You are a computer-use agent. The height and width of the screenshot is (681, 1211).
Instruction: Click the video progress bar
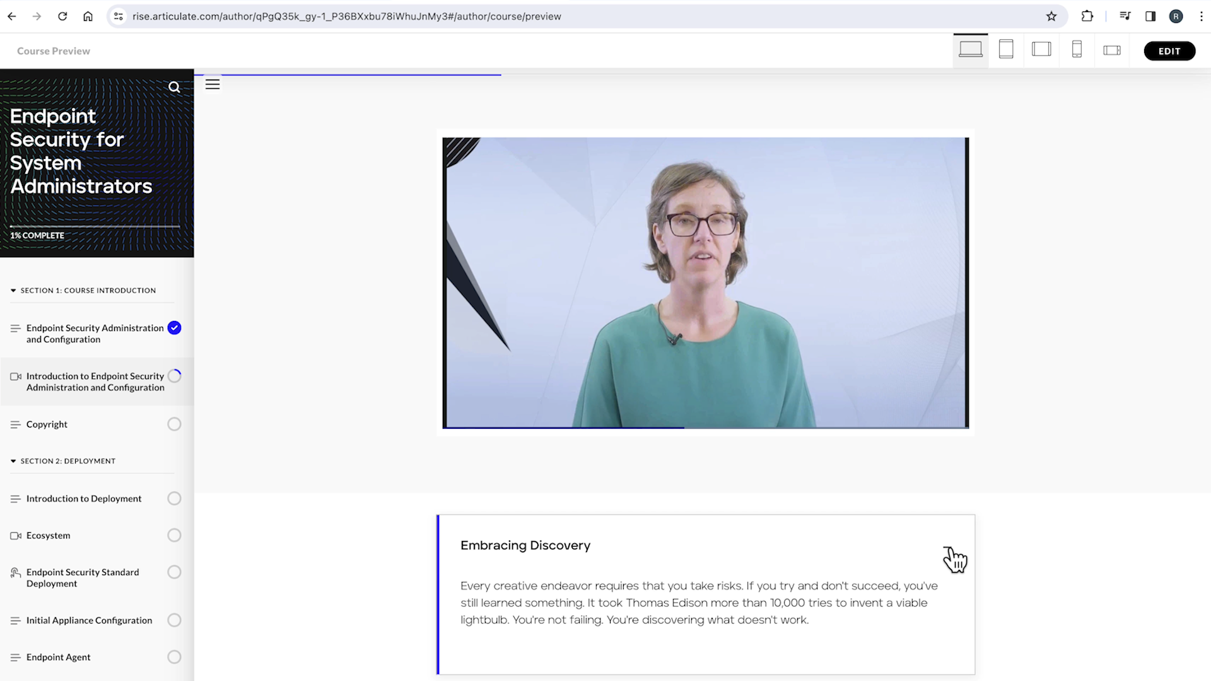click(705, 428)
